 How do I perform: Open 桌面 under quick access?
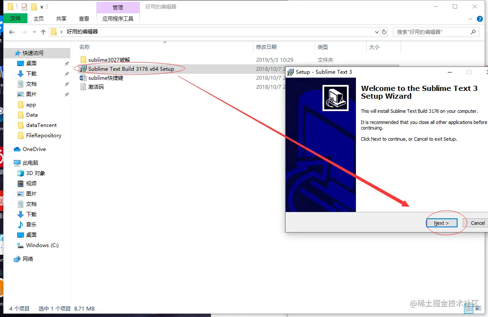tap(31, 63)
